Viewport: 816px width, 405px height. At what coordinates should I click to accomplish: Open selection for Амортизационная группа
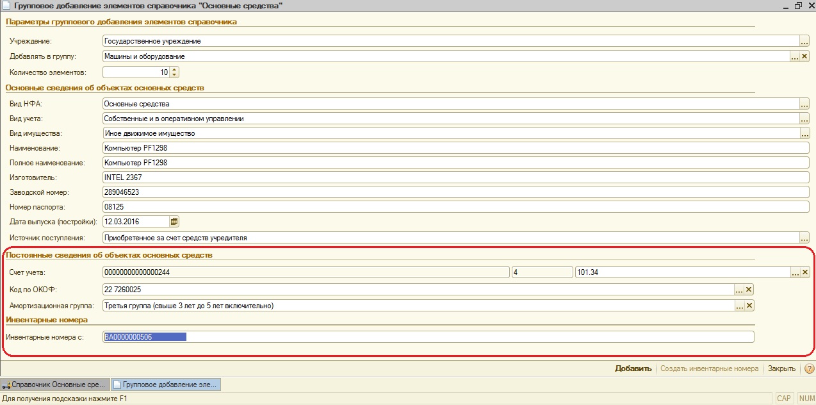pos(738,306)
